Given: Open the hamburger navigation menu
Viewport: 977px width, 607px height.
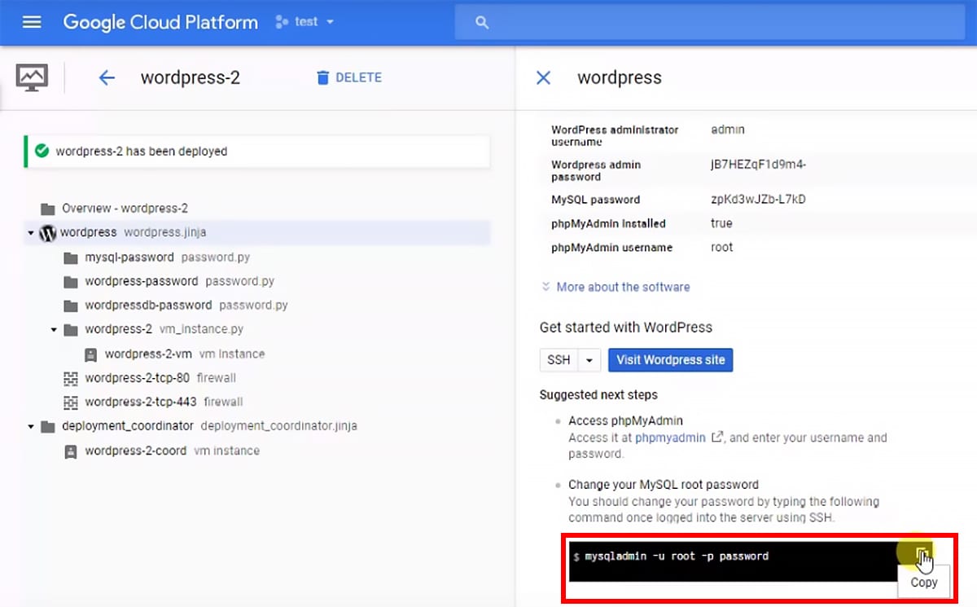Looking at the screenshot, I should [32, 22].
